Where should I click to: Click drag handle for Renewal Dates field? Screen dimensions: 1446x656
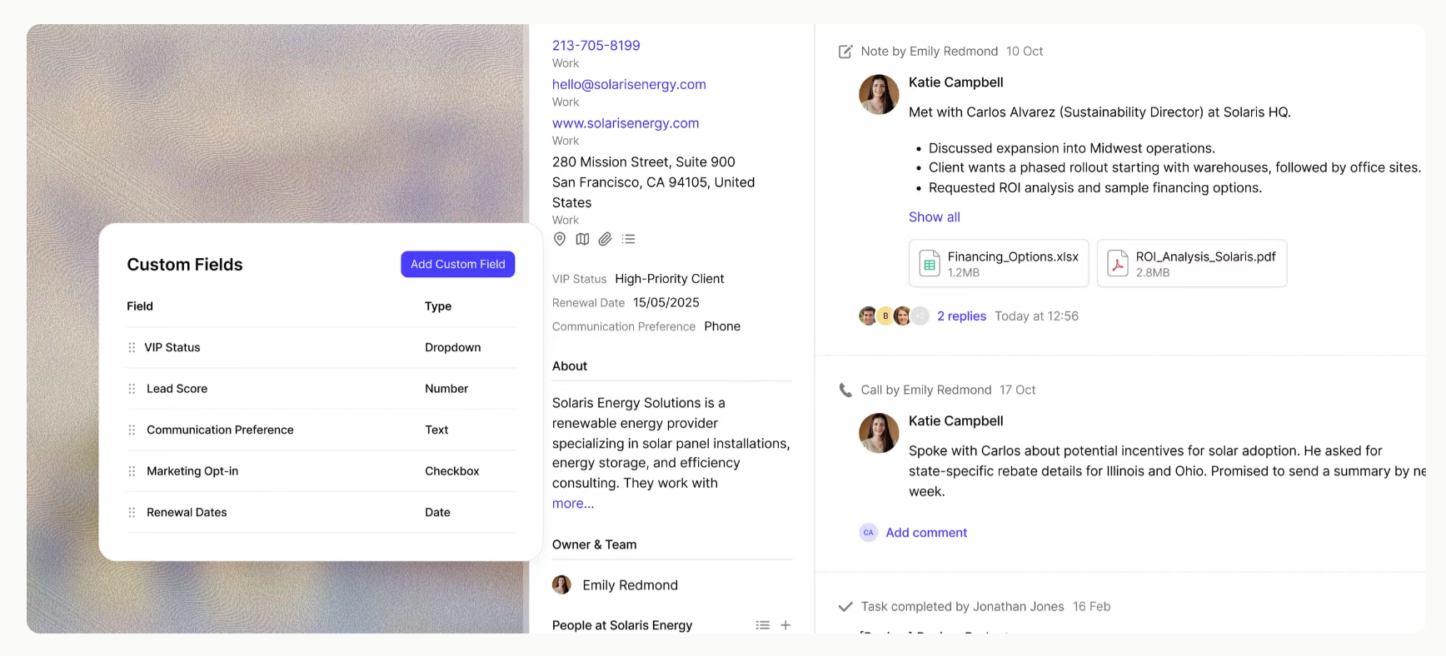coord(132,513)
